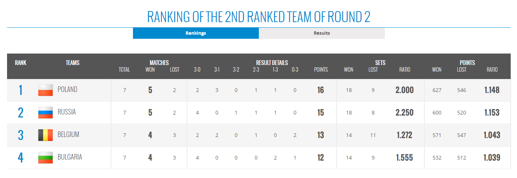
Task: Select the Rankings tab
Action: click(196, 33)
